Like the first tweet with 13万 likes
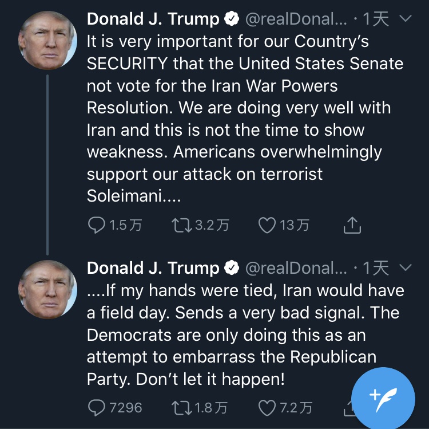 coord(267,225)
